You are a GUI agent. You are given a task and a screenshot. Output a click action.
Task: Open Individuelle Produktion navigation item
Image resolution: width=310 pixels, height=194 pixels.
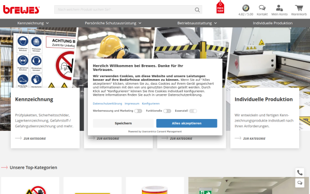click(x=273, y=23)
